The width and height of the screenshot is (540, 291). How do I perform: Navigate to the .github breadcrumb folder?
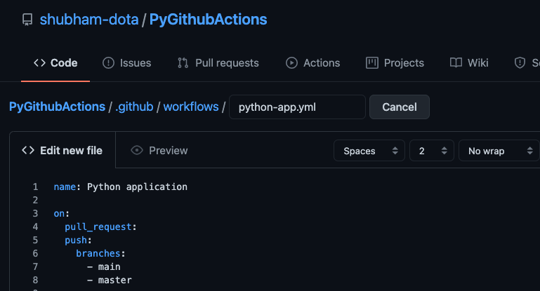click(134, 107)
